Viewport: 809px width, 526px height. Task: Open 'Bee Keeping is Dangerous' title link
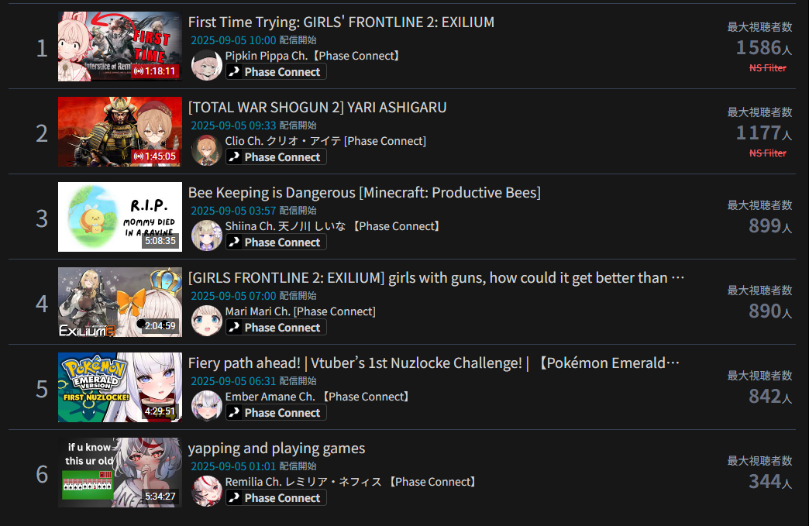pyautogui.click(x=364, y=193)
